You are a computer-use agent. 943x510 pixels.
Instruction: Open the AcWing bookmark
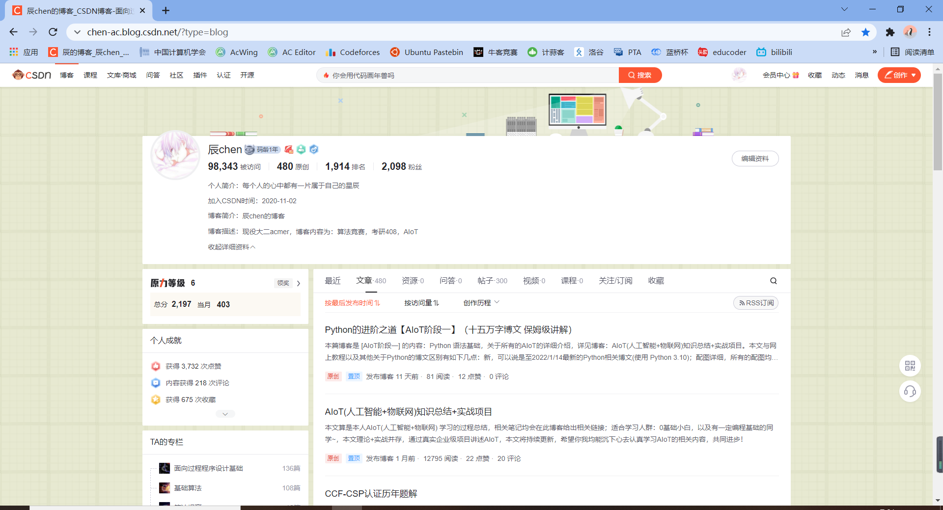click(x=237, y=52)
